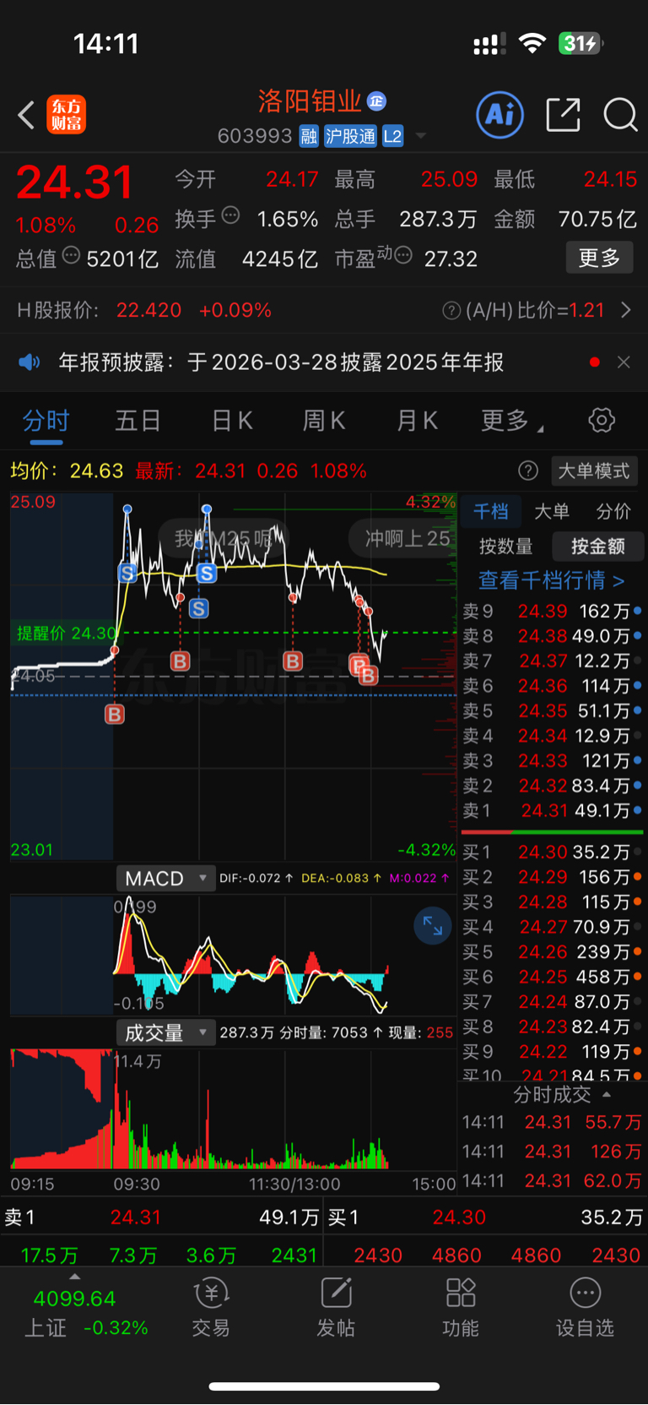Switch to 日K chart tab
This screenshot has width=648, height=1405.
coord(231,420)
